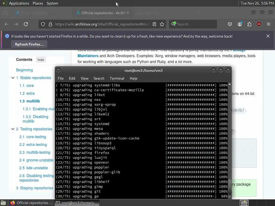Screen dimensions: 275x206
Task: Open the Pocket save icon
Action: click(x=230, y=24)
